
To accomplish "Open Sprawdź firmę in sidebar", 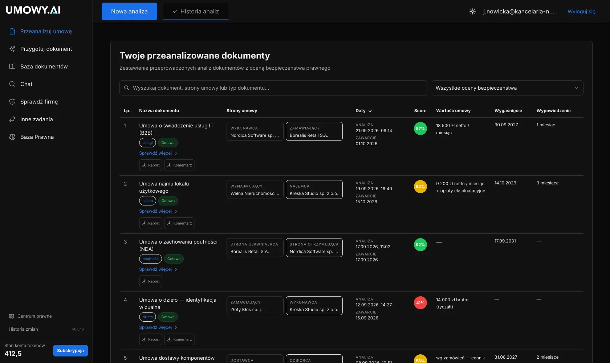I will (x=39, y=102).
